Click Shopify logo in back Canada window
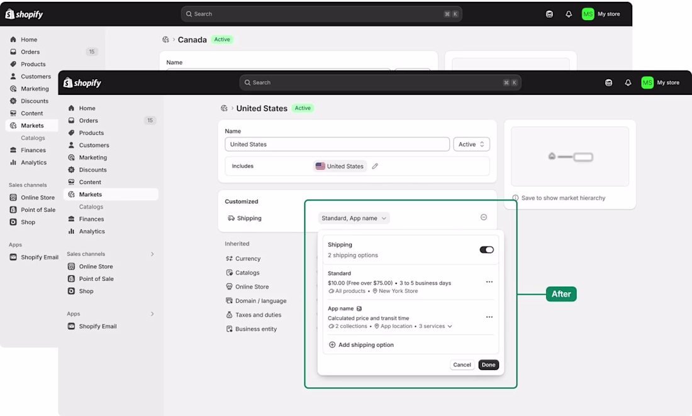Viewport: 692px width, 416px height. click(x=25, y=14)
